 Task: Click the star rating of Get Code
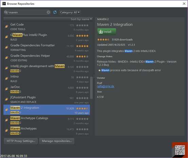(82, 25)
